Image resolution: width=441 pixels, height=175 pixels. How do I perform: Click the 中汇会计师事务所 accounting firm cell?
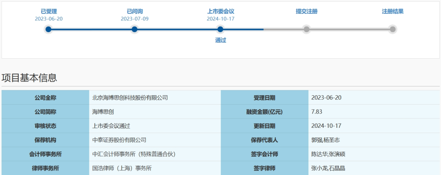point(134,154)
